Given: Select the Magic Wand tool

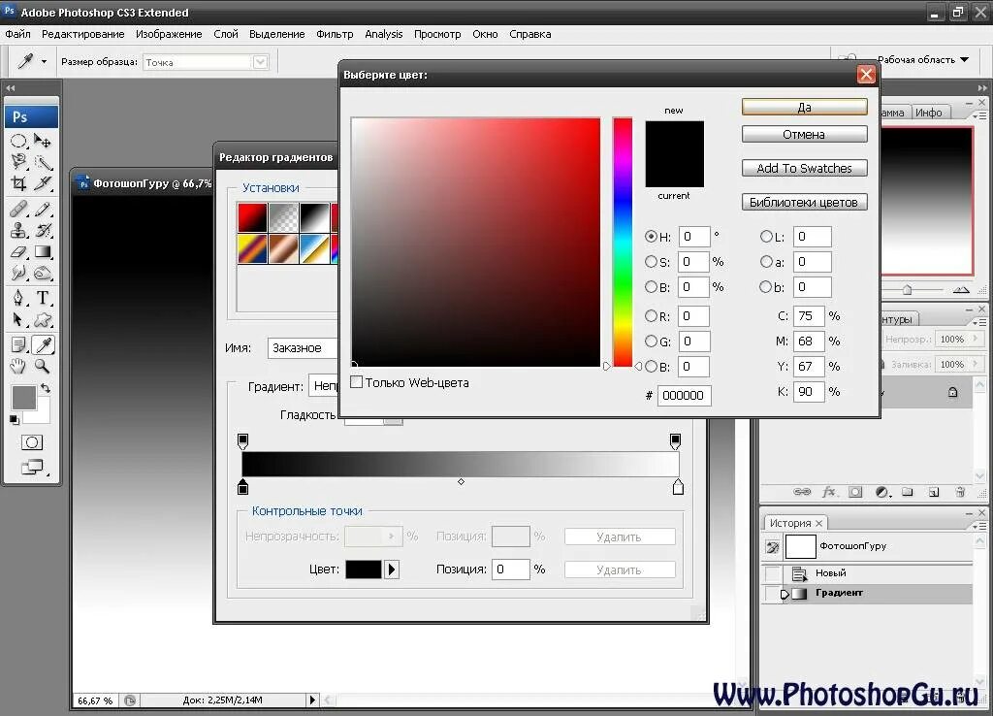Looking at the screenshot, I should coord(43,162).
